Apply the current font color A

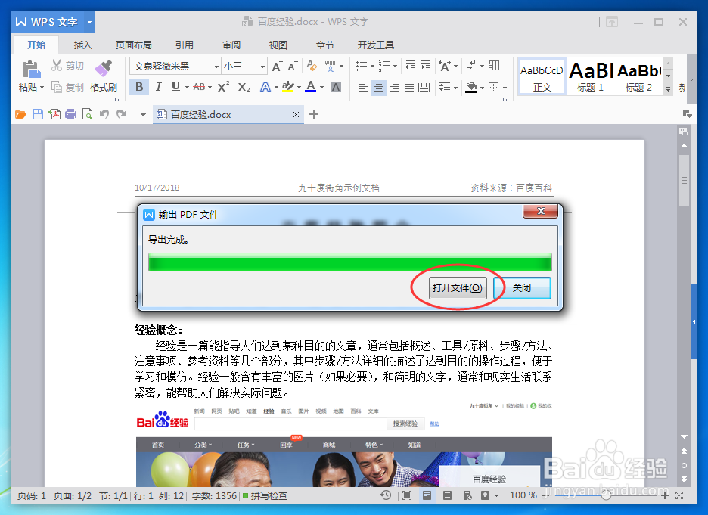[x=311, y=87]
